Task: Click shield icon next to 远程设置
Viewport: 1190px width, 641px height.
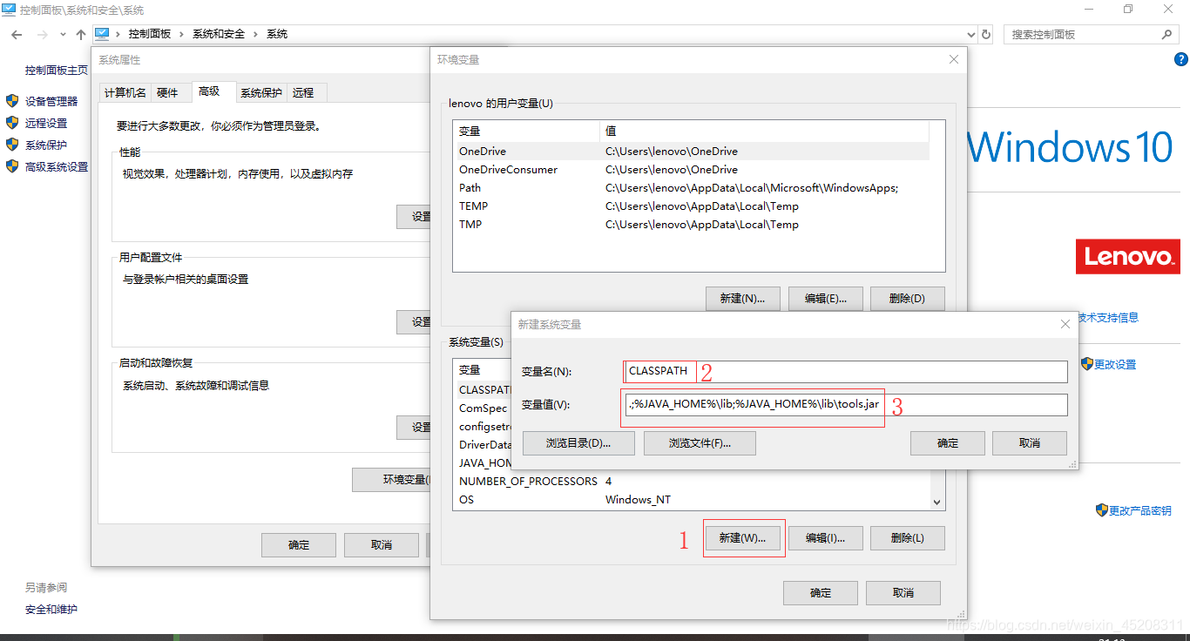Action: pyautogui.click(x=12, y=123)
